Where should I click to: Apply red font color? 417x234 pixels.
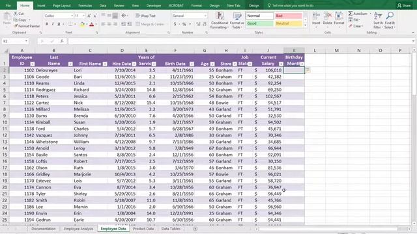[x=91, y=24]
